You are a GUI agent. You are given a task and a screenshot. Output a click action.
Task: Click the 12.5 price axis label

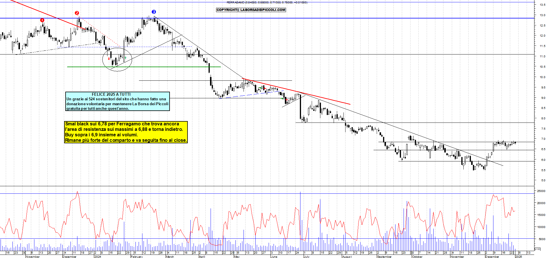543,25
